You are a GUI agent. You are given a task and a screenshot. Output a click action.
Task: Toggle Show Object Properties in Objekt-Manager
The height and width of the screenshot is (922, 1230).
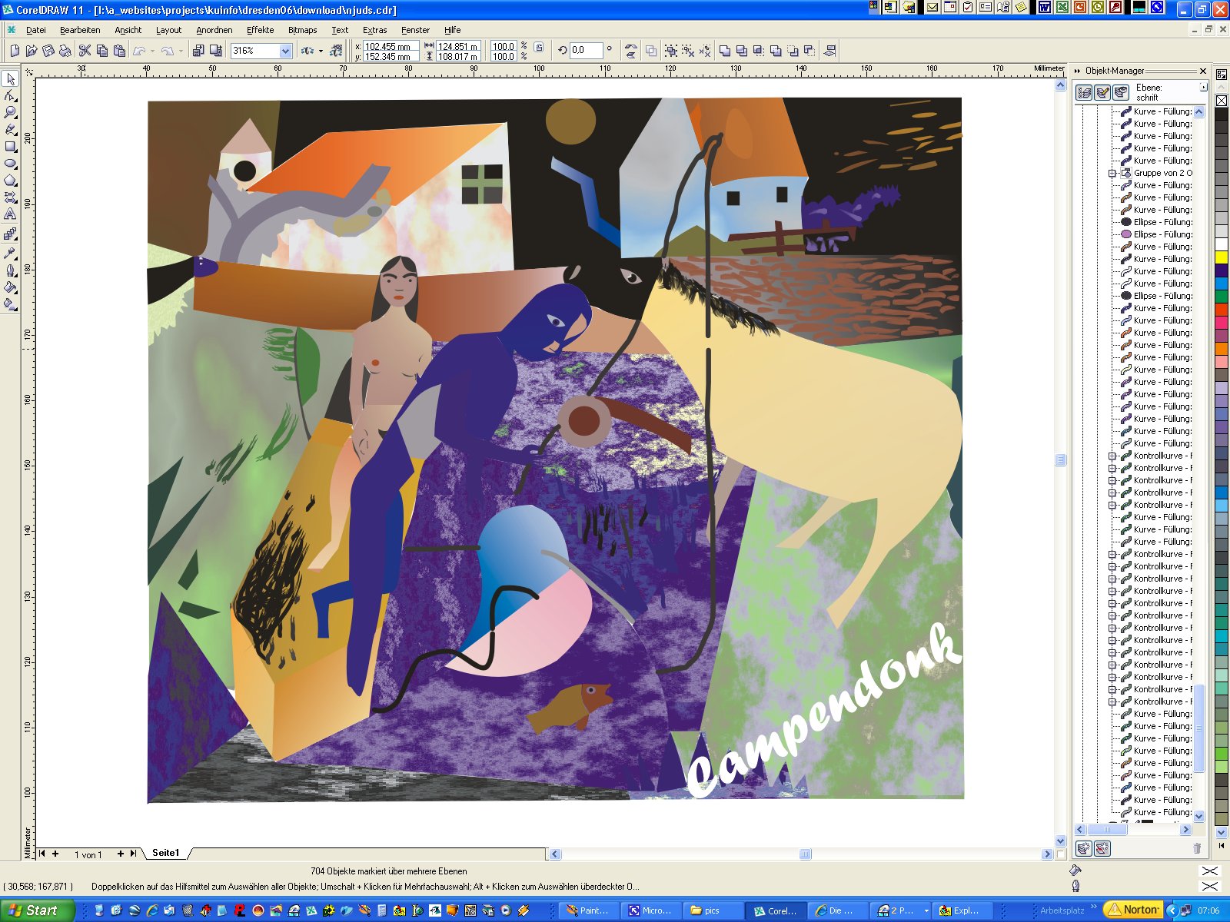point(1084,93)
